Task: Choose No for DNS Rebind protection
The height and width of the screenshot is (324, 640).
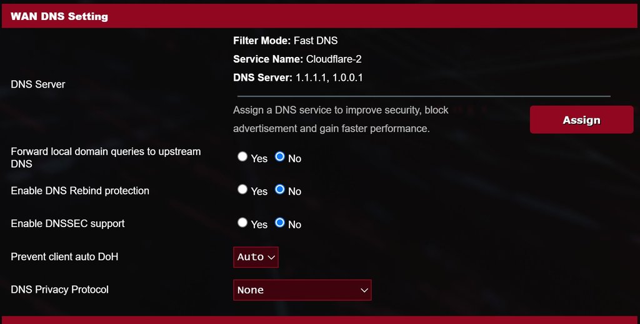Action: [279, 189]
